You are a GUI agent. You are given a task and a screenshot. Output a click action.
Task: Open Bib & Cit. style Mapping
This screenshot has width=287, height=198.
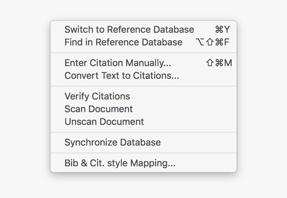(120, 163)
